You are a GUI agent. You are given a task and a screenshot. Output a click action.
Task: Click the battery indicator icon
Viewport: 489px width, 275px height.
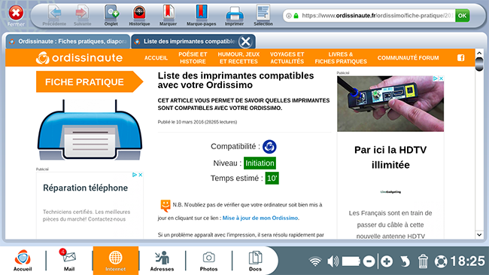coord(351,261)
